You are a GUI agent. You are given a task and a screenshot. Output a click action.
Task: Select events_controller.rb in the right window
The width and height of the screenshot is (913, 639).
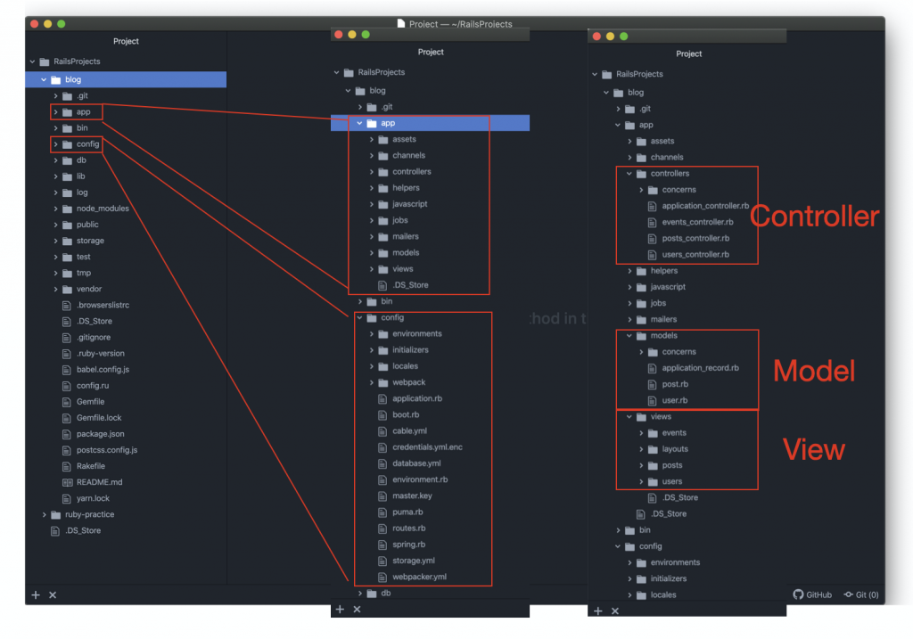697,222
